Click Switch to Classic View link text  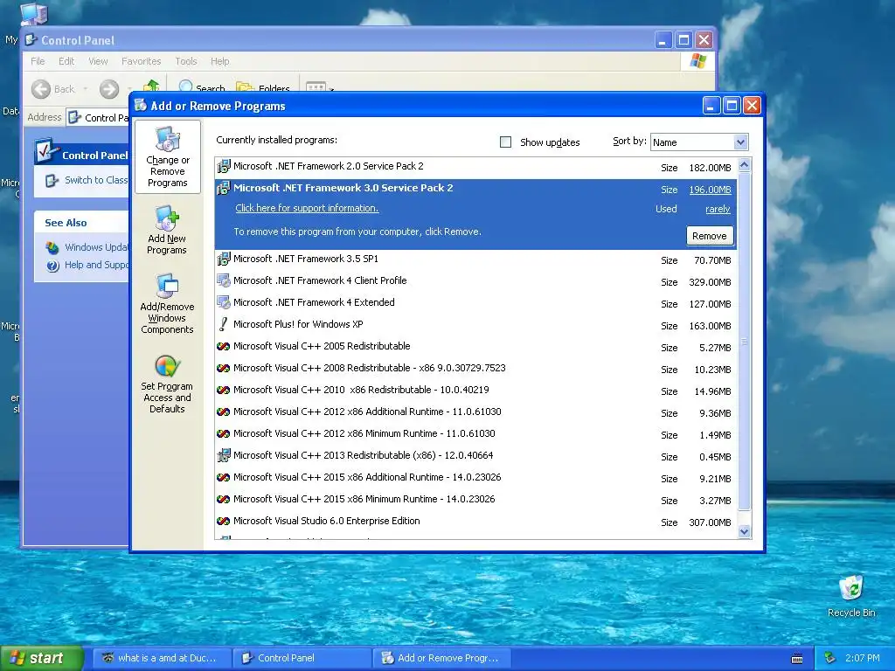coord(96,180)
